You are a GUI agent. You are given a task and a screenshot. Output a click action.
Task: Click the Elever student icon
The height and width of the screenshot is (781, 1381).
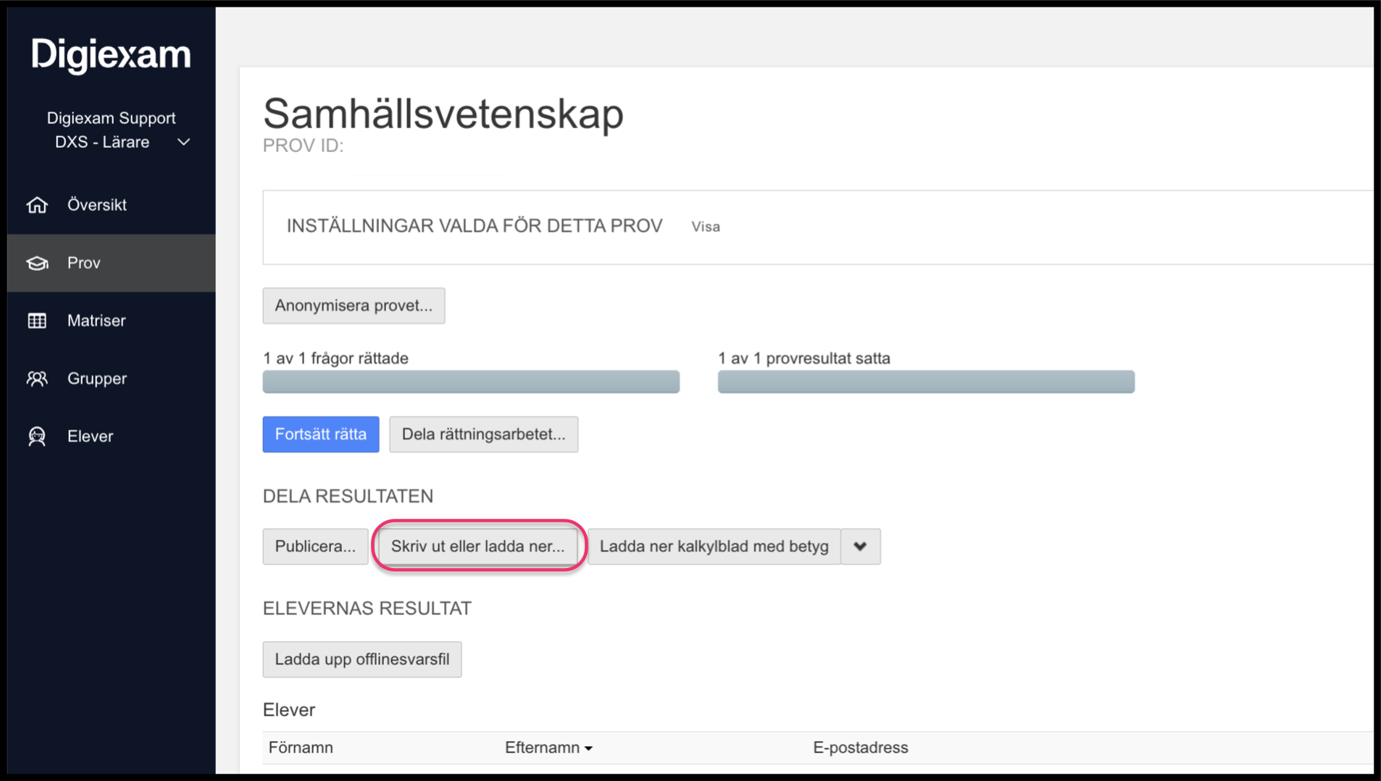pyautogui.click(x=37, y=436)
